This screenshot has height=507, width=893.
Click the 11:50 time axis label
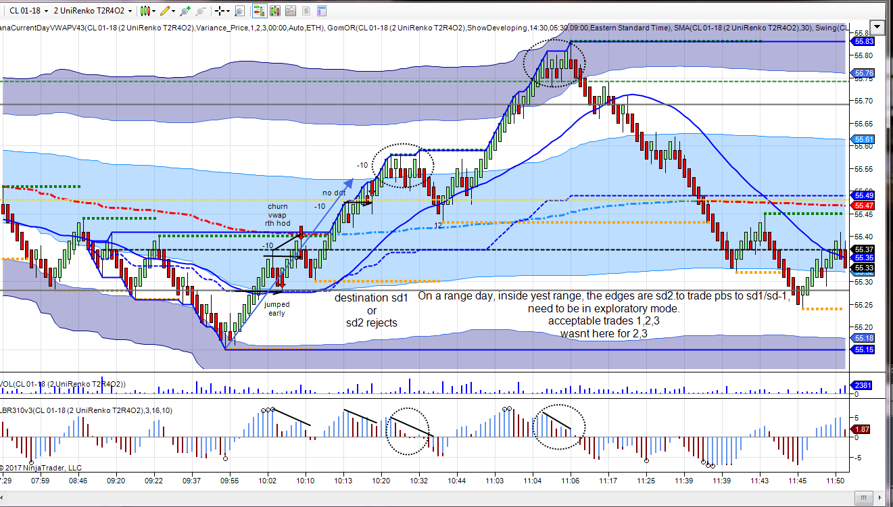(836, 481)
